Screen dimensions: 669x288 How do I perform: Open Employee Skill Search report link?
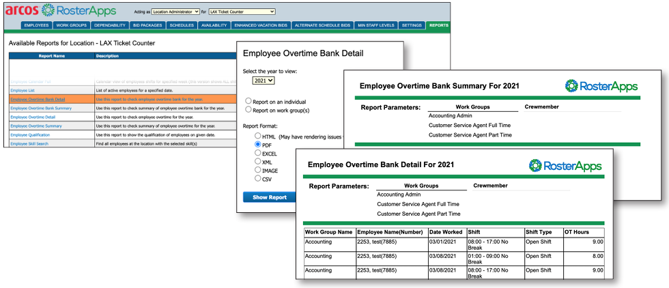tap(29, 144)
